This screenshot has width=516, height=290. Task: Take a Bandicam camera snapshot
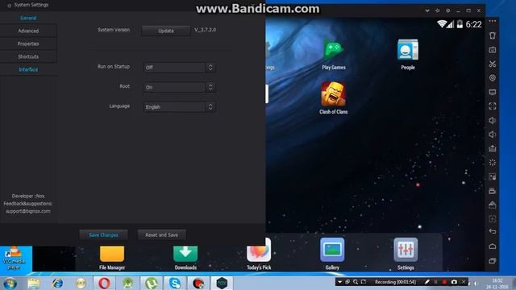[454, 282]
